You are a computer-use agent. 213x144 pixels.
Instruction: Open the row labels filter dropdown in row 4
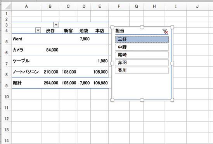(x=38, y=30)
